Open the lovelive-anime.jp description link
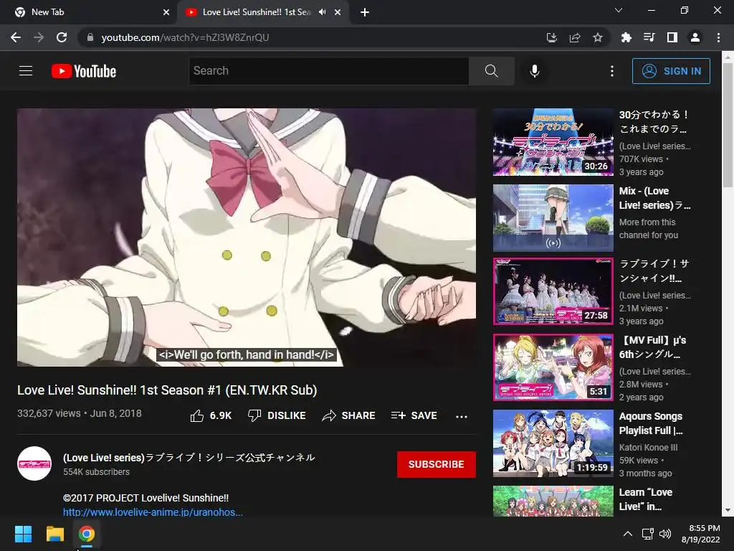Viewport: 734px width, 551px height. click(x=153, y=512)
